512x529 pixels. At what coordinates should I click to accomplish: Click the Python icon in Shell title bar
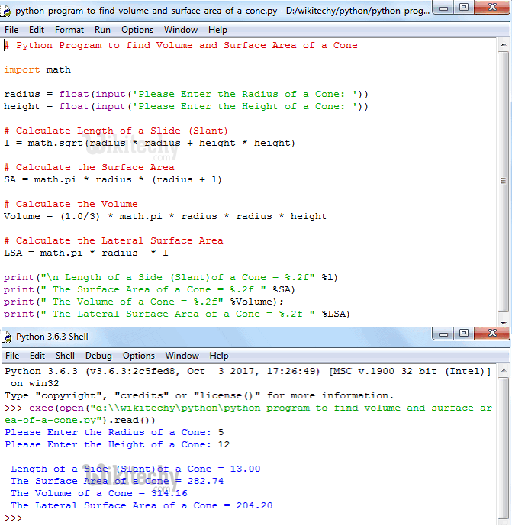7,337
